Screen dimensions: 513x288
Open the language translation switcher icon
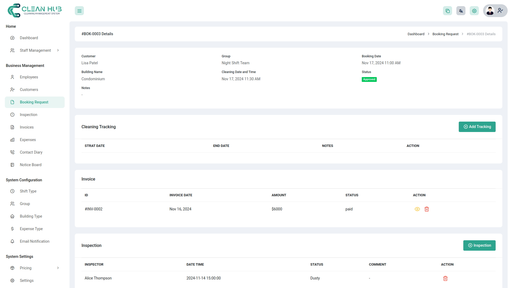(x=461, y=11)
